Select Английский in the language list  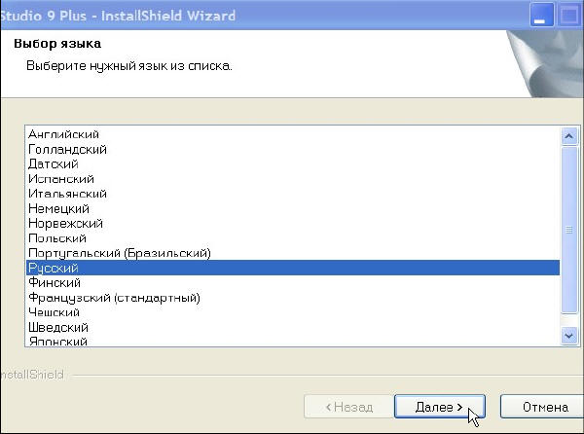64,134
